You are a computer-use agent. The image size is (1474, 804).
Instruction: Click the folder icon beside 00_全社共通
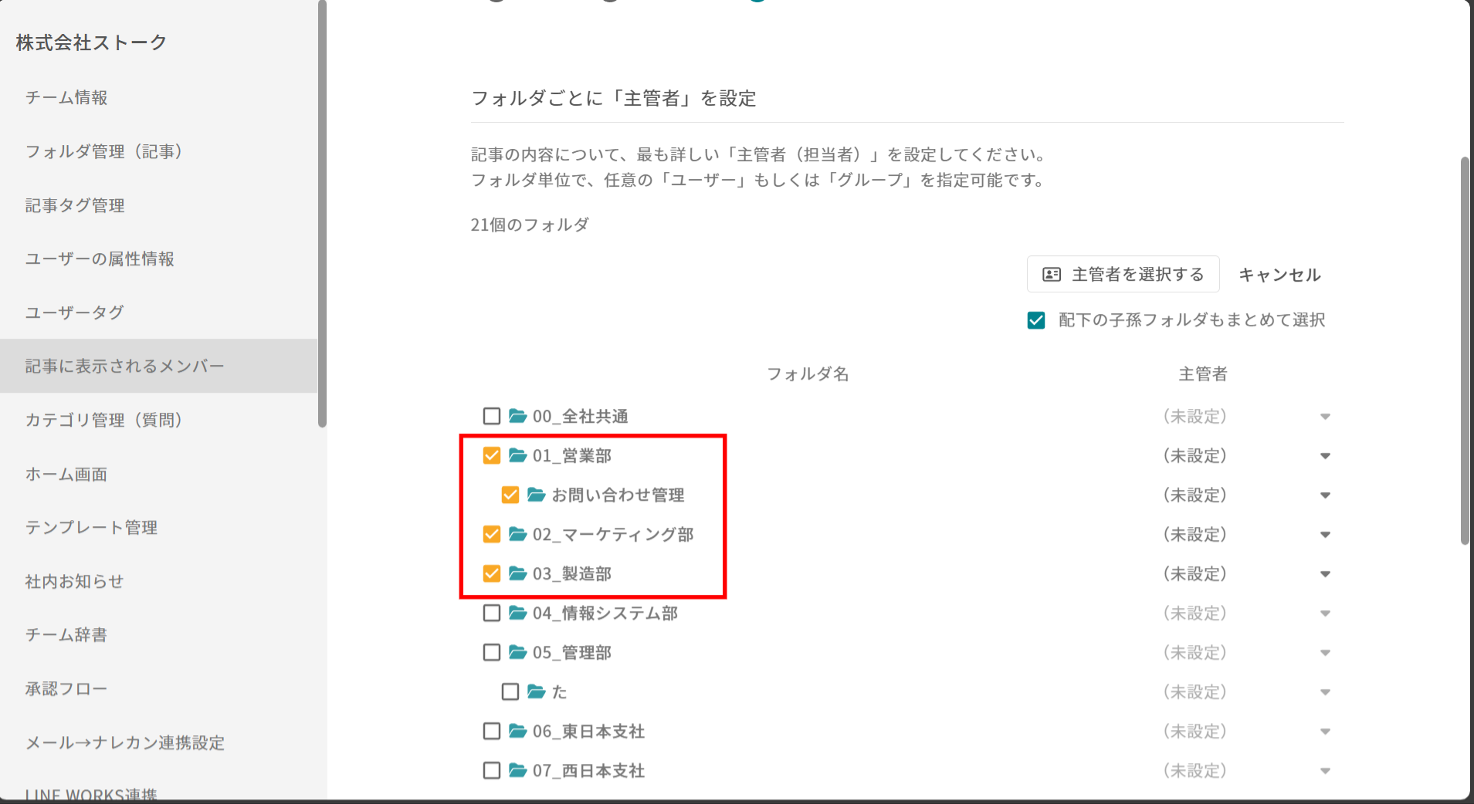pos(517,417)
